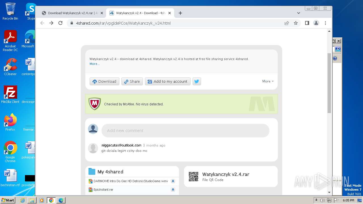Click the browser back arrow
The width and height of the screenshot is (363, 204).
point(42,23)
